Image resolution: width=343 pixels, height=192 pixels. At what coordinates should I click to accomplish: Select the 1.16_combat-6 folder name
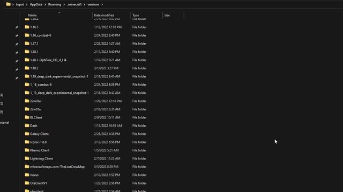click(41, 35)
